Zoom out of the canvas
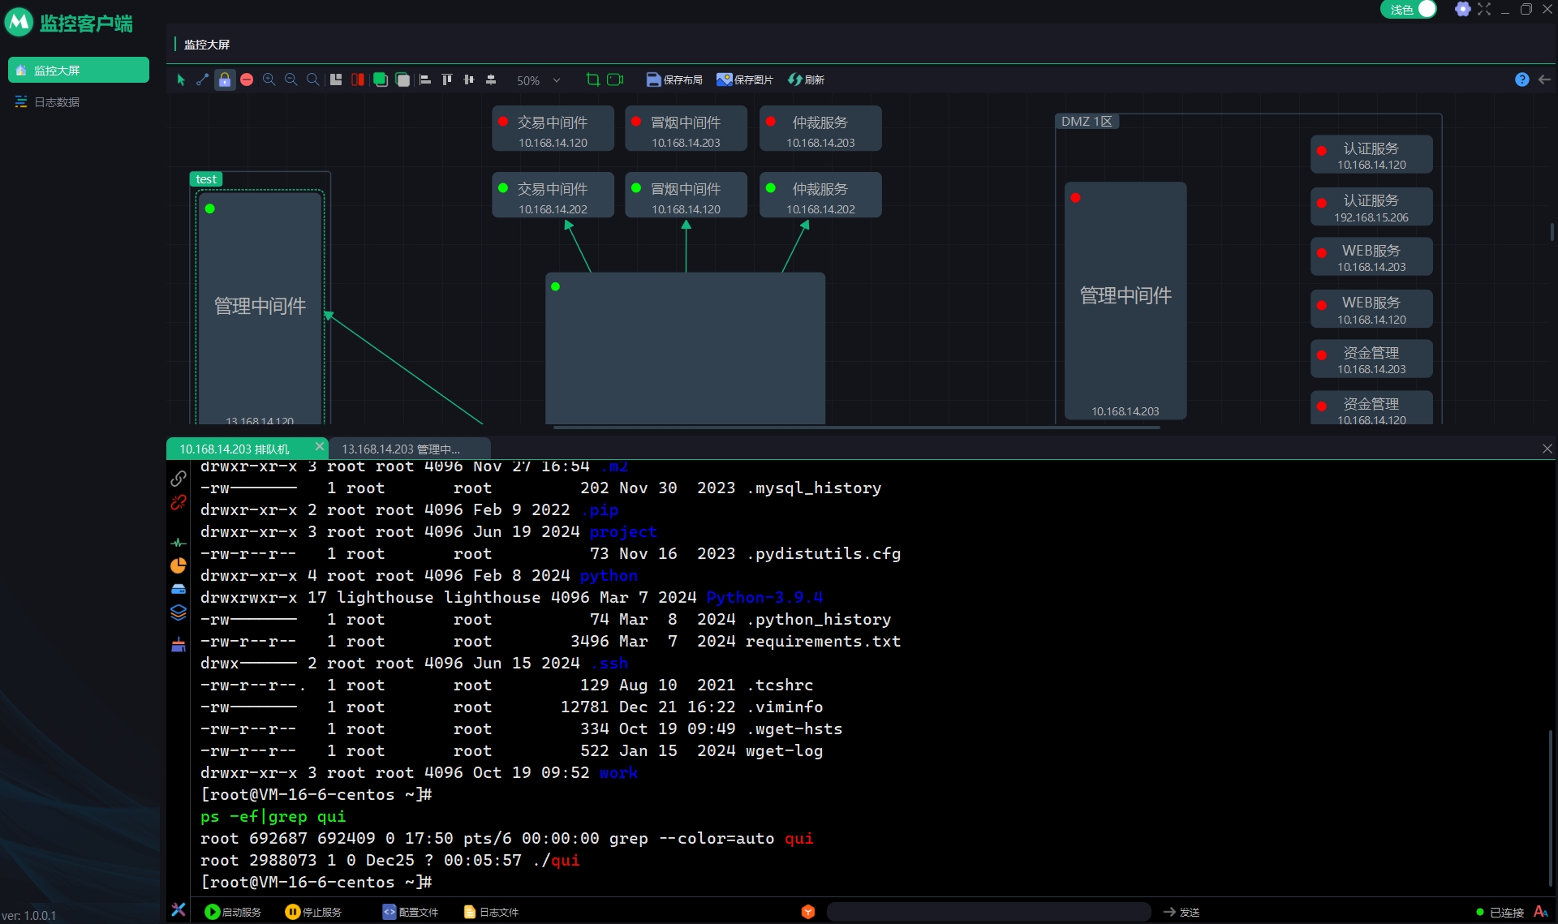 pos(291,80)
